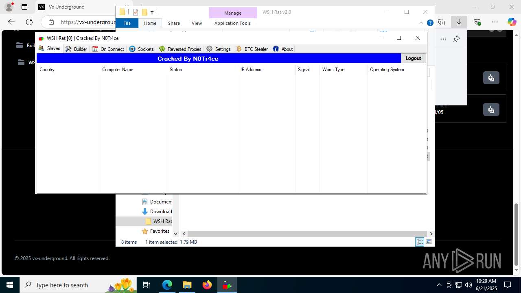Click the horizontal scrollbar left arrow in Explorer
Image resolution: width=521 pixels, height=293 pixels.
(184, 234)
